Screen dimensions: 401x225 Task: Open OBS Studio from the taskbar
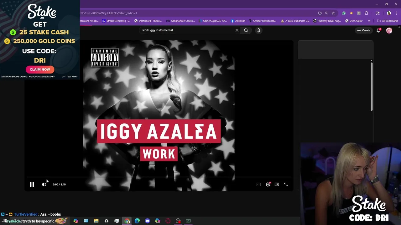(x=178, y=221)
